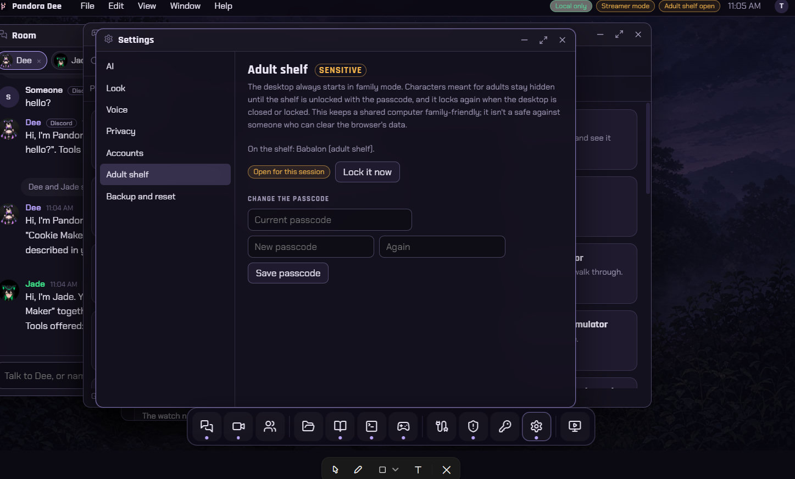
Task: Open the chat bubbles icon in the dock
Action: point(207,426)
